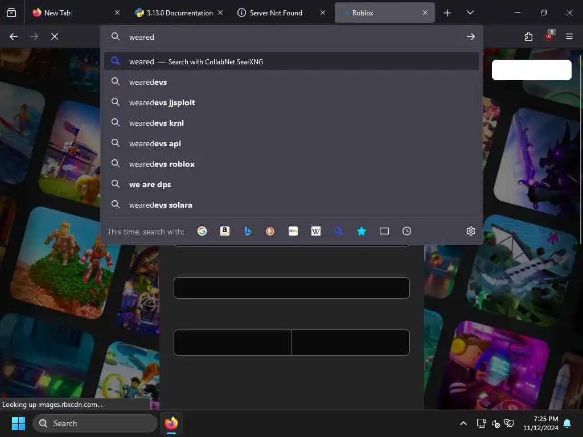Go back to the previous page
This screenshot has height=437, width=583.
coord(14,36)
